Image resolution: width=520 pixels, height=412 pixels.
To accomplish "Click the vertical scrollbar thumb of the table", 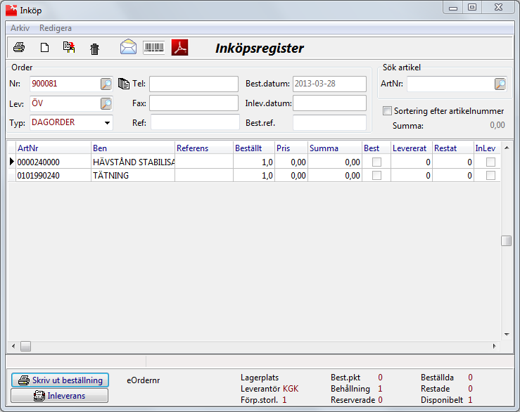I will (506, 240).
